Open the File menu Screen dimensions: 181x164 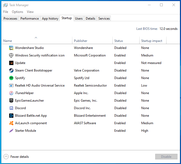click(6, 12)
